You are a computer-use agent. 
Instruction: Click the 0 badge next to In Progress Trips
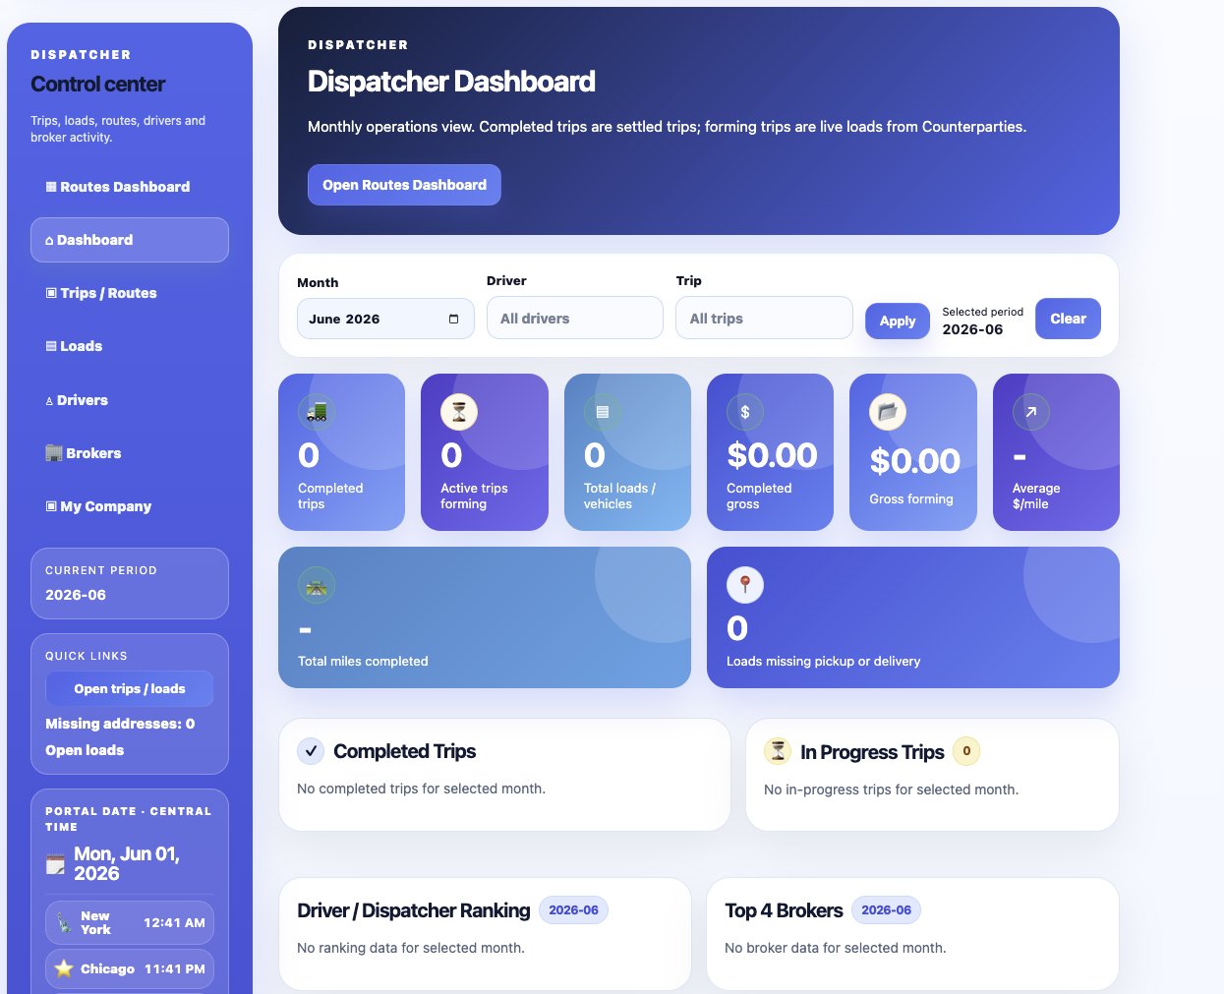pos(966,751)
